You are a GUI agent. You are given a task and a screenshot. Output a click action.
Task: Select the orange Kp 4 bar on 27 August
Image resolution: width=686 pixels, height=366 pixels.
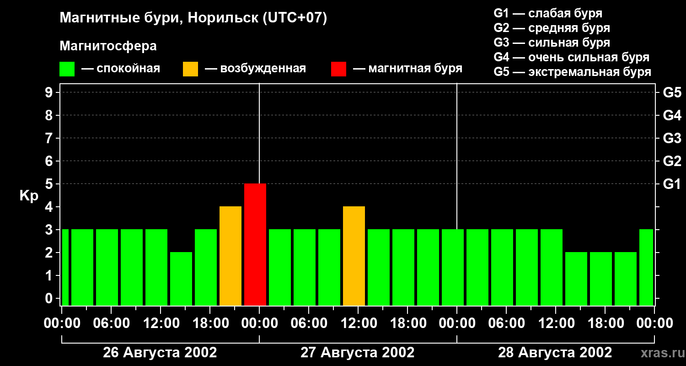(354, 256)
